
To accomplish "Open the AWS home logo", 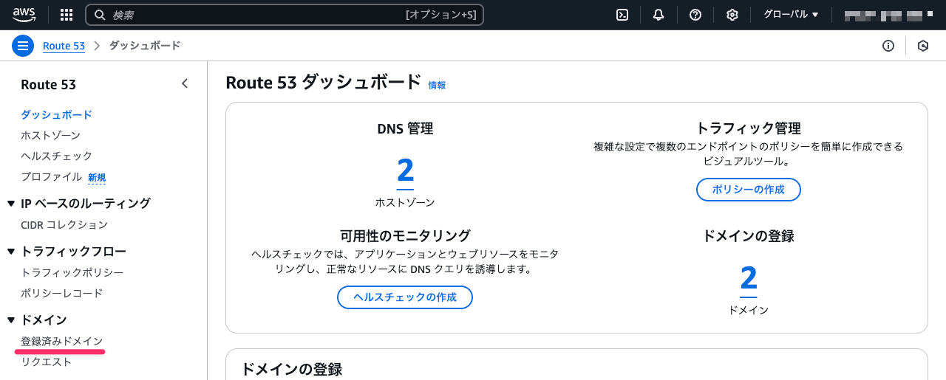I will click(x=24, y=14).
